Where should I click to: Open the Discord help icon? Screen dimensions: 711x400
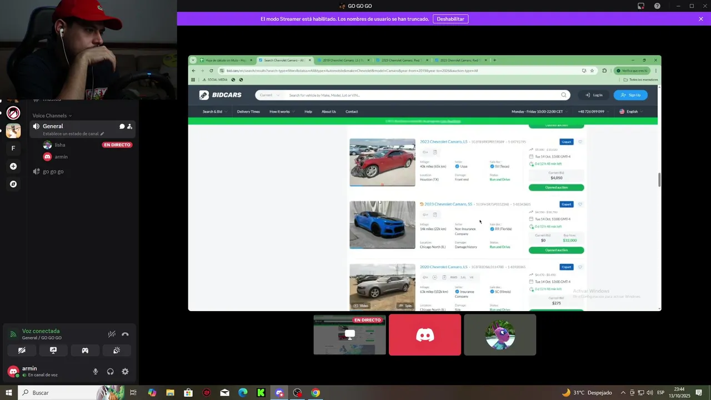click(657, 6)
